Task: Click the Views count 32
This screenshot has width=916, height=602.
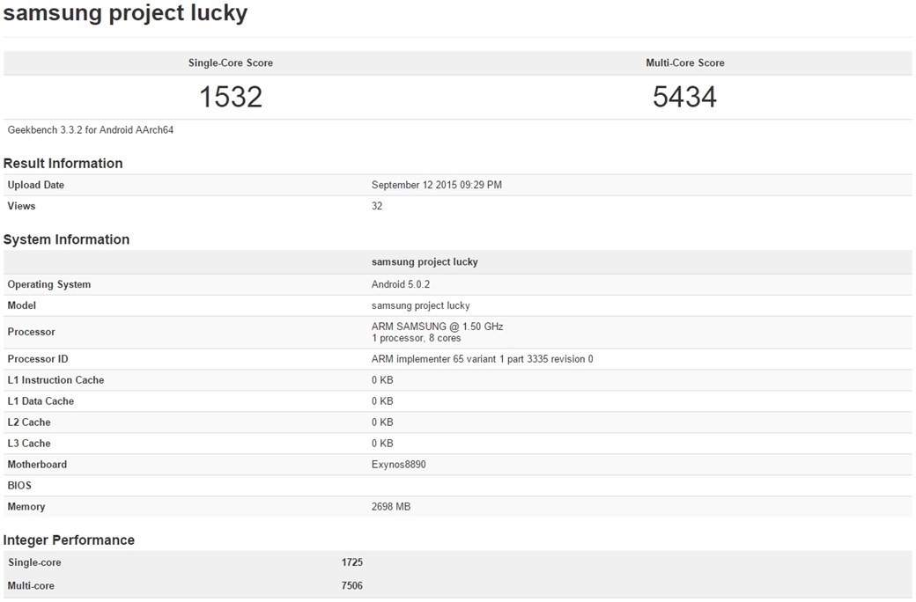Action: pos(377,206)
